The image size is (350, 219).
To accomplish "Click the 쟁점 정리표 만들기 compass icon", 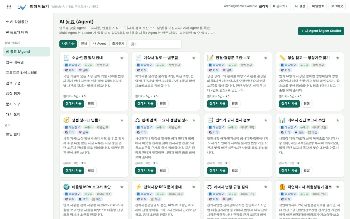I will click(x=66, y=120).
